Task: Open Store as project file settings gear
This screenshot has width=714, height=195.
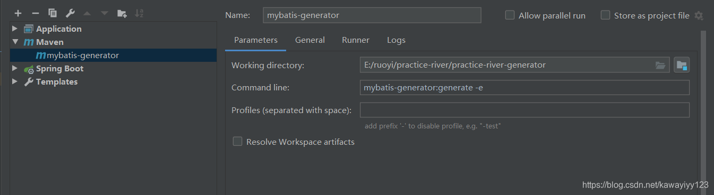Action: coord(699,16)
